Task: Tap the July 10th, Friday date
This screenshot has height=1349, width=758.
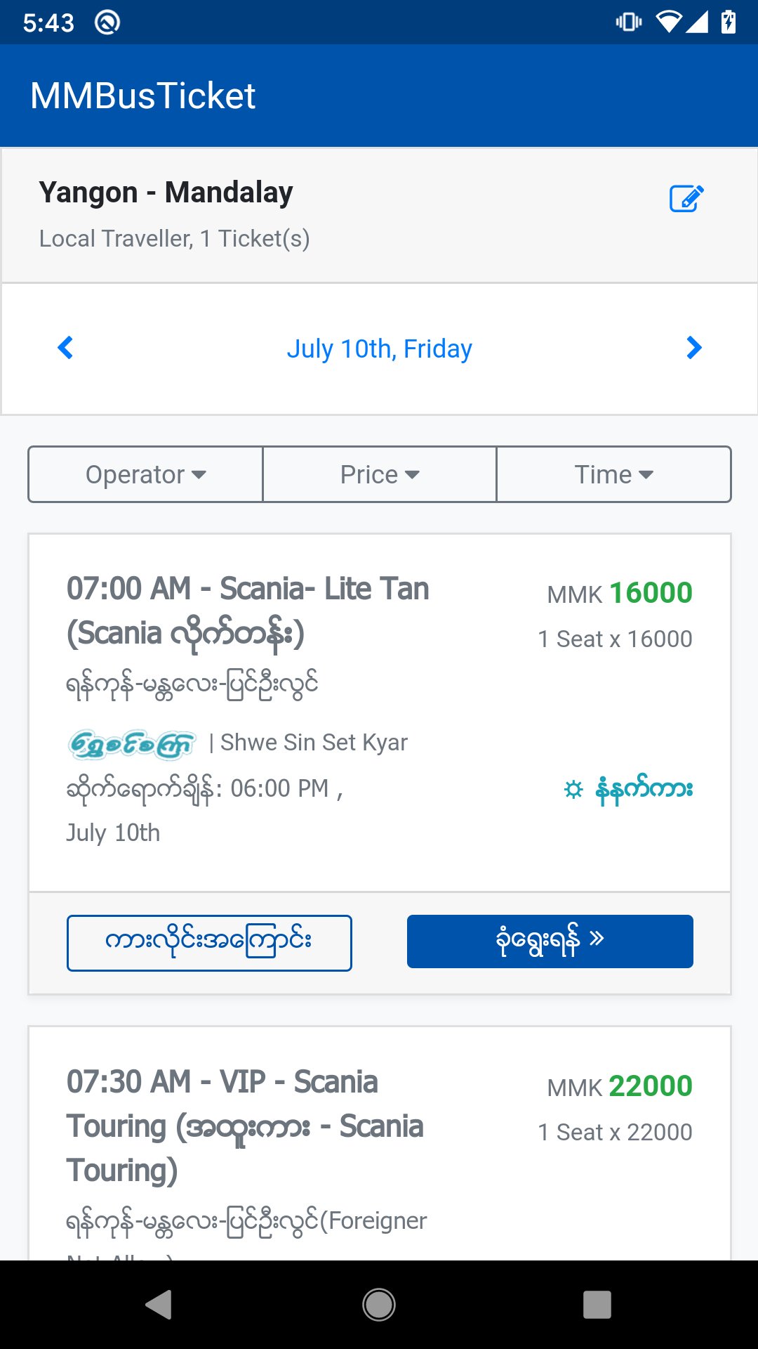Action: [379, 349]
